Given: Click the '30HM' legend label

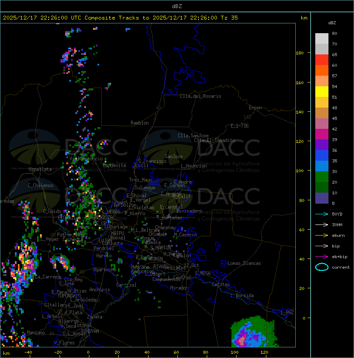Looking at the screenshot, I should (x=337, y=224).
